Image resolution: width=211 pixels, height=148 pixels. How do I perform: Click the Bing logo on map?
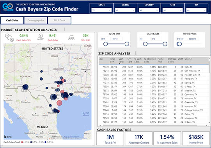[x=8, y=137]
